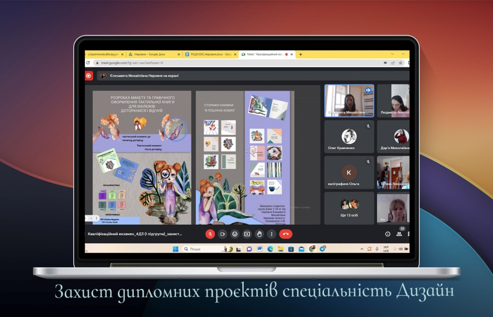Close the РЕЦЕНЗІЯ_Неровня.docx tab
The image size is (493, 317).
pyautogui.click(x=235, y=54)
